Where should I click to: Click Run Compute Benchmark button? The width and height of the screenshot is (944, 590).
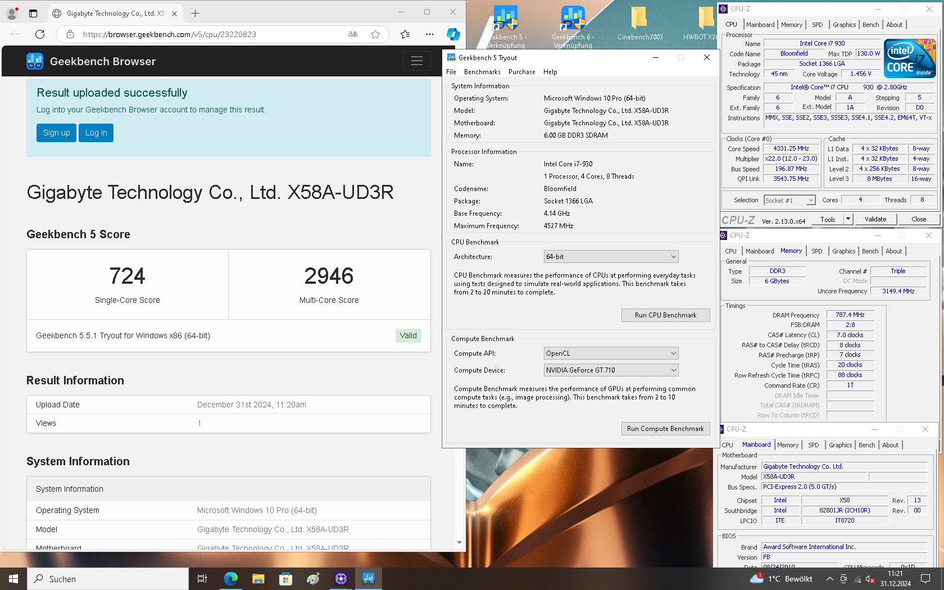[x=665, y=429]
